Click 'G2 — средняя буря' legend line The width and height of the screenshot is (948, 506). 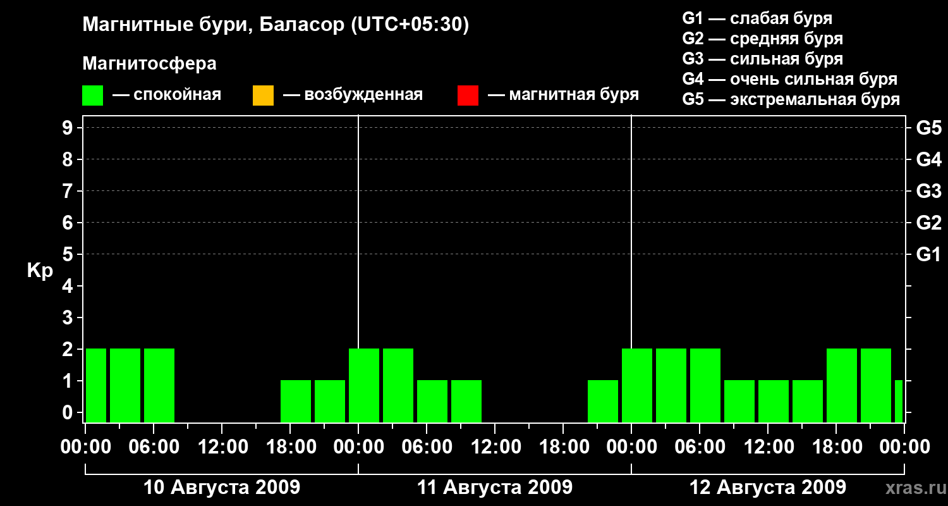coord(762,39)
